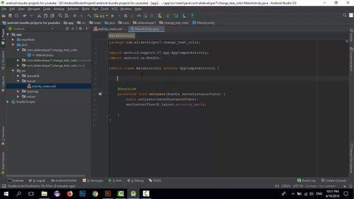This screenshot has height=199, width=354.
Task: Open the TODO tool window
Action: [155, 181]
